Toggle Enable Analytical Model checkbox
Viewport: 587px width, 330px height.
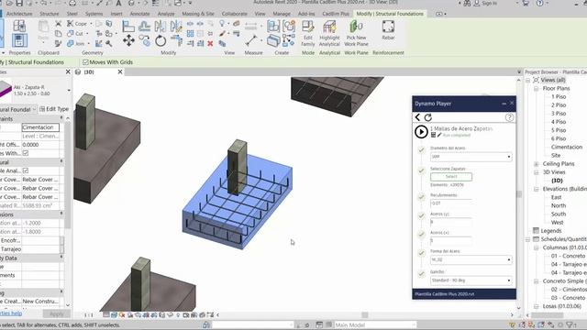tap(26, 170)
